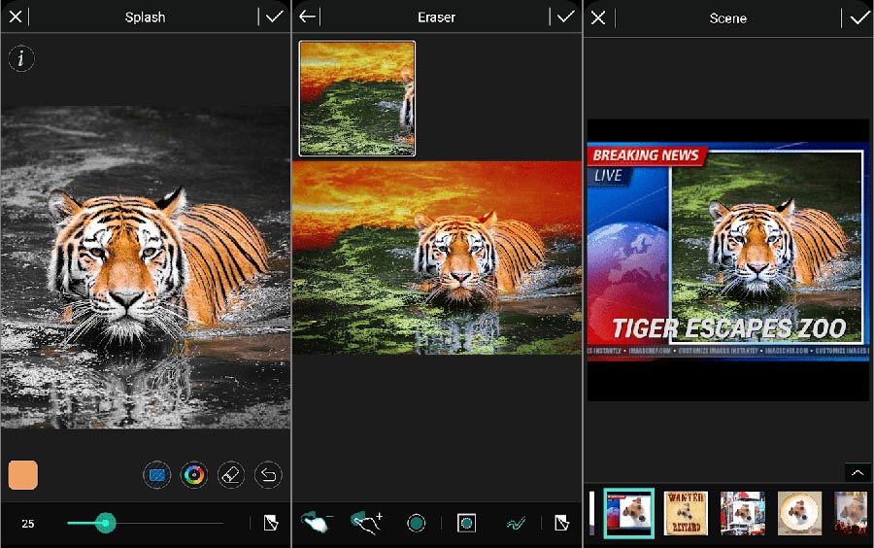Click the orange color swatch
The height and width of the screenshot is (548, 874).
tap(23, 475)
